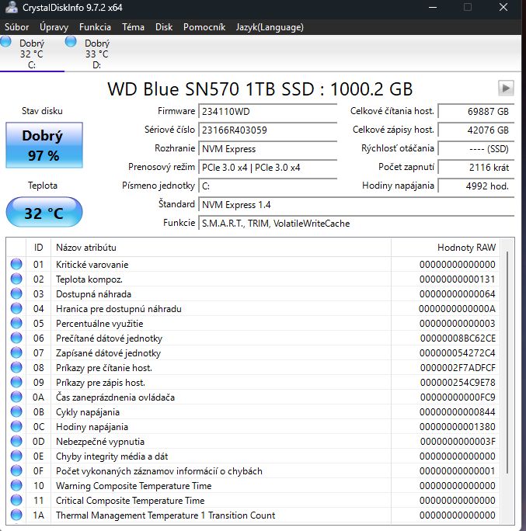Click status orb for Warning Composite Temperature Time

point(16,485)
